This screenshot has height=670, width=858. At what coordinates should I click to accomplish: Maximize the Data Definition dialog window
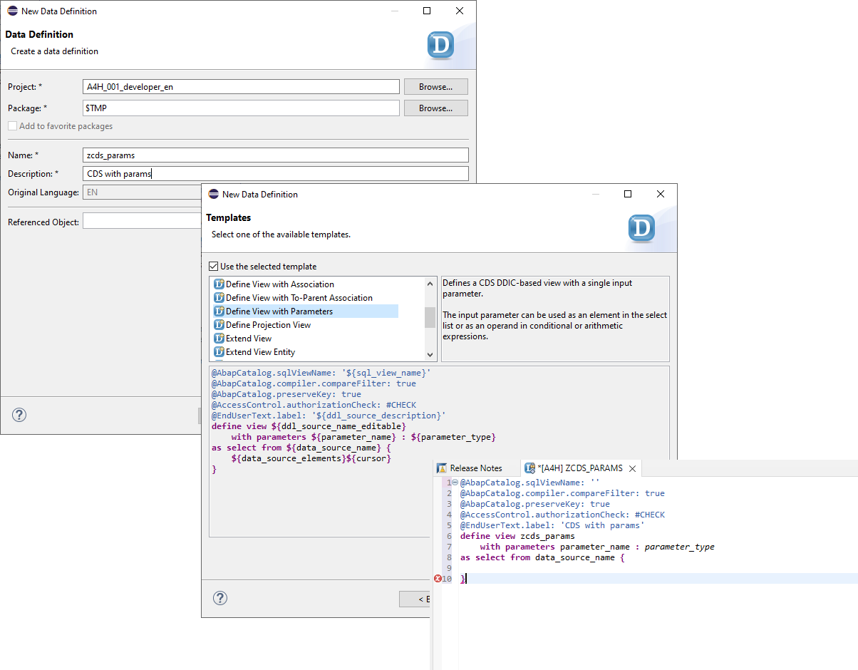pos(427,11)
